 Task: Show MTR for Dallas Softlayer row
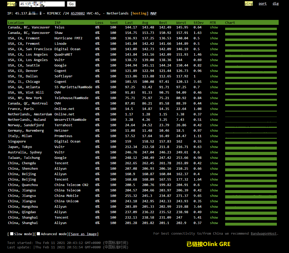tap(214, 76)
